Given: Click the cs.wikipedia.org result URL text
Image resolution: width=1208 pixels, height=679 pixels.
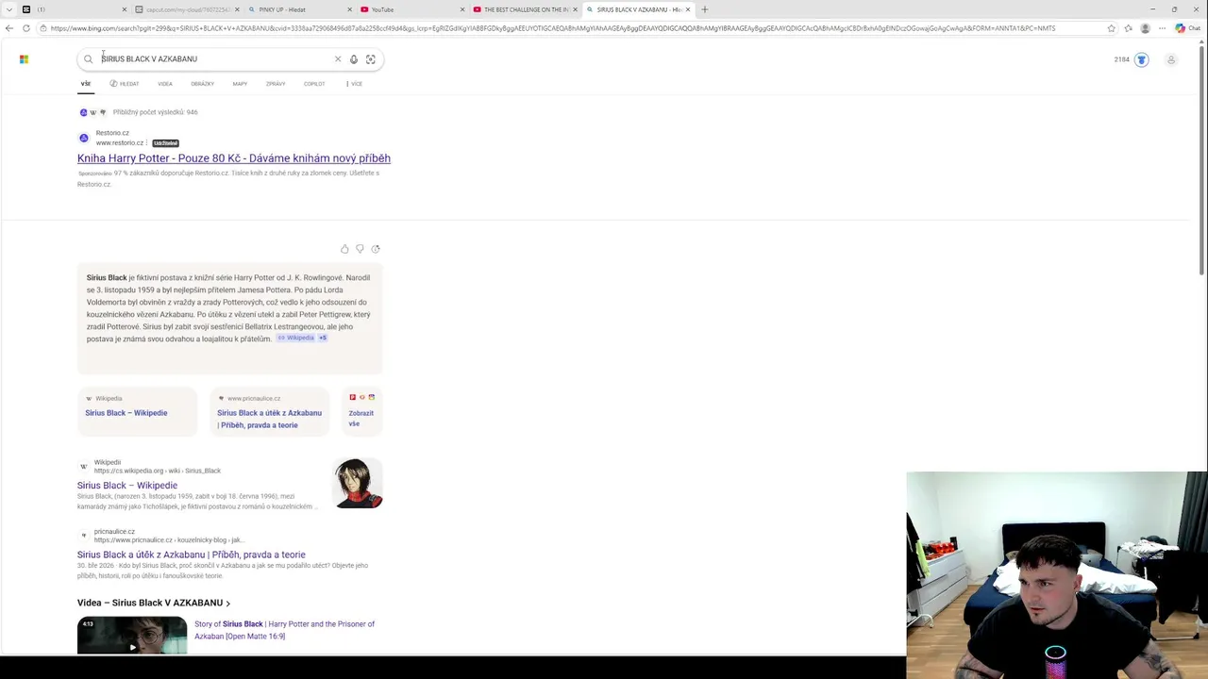Looking at the screenshot, I should point(157,471).
